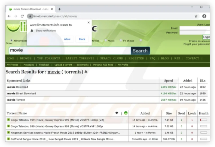Open the browser profile avatar icon
Viewport: 215px width, 147px height.
click(x=204, y=16)
